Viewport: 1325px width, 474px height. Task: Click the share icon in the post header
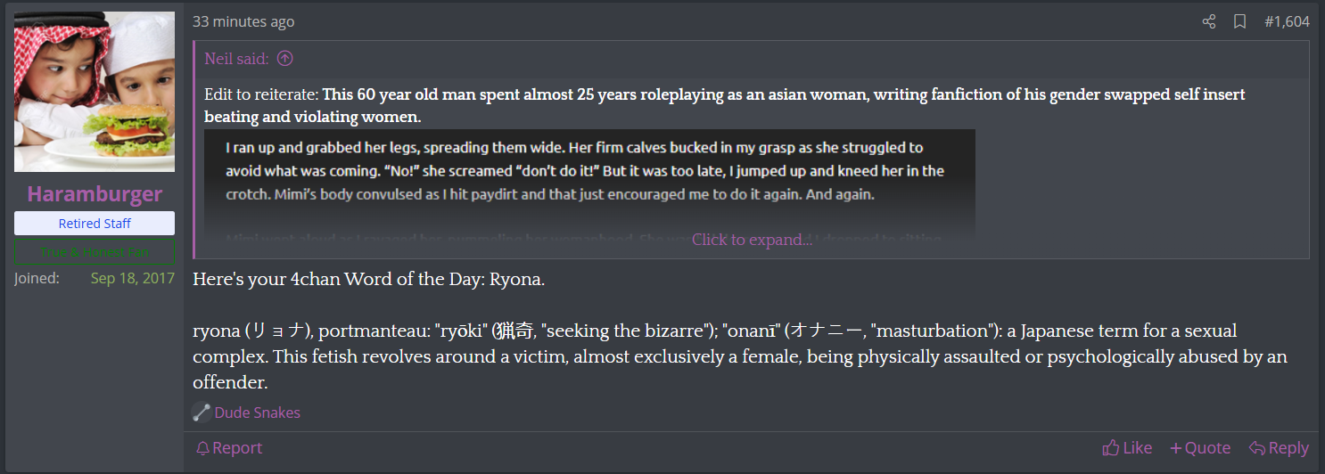click(1209, 21)
